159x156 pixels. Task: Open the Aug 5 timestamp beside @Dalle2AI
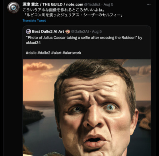click(x=97, y=31)
